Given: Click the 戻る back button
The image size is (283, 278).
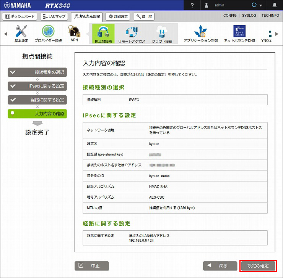Looking at the screenshot, I should [220, 266].
